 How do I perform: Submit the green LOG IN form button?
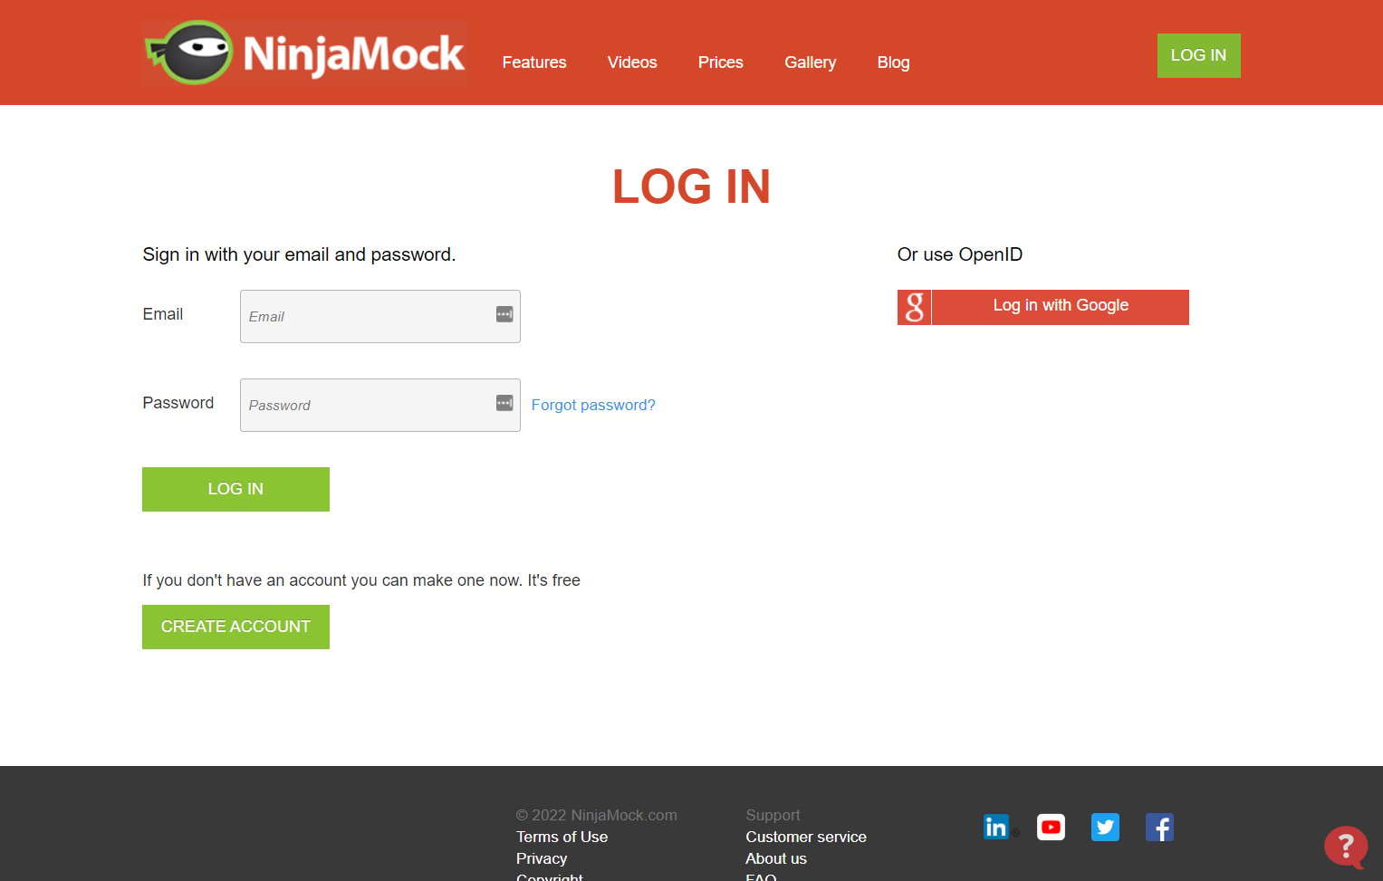coord(235,489)
